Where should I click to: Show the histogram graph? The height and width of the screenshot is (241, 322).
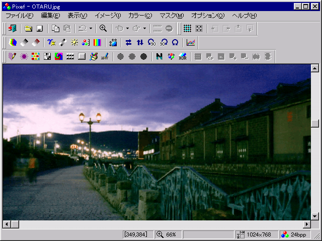pos(191,42)
